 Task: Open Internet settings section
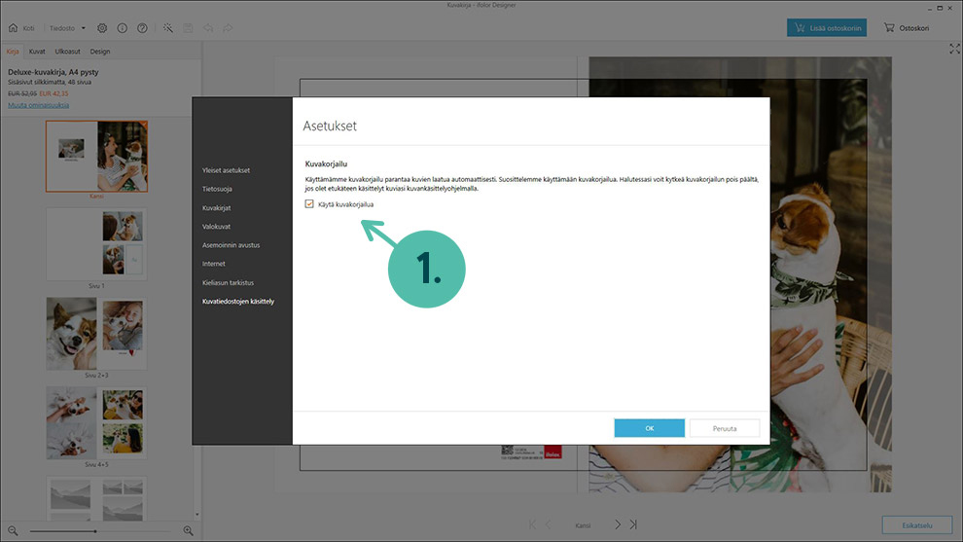coord(214,264)
